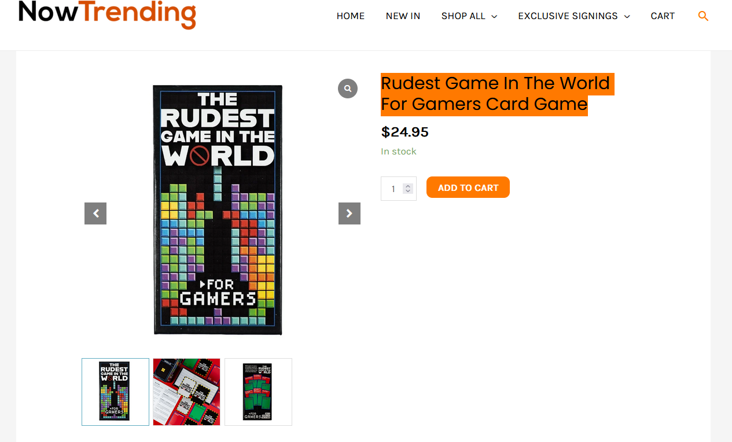
Task: Select the third thumbnail with green cards
Action: click(x=258, y=392)
